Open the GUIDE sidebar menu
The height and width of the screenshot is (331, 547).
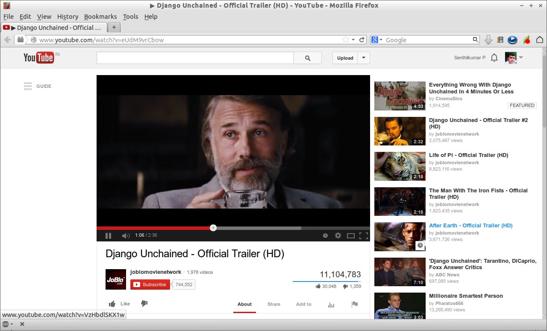[38, 86]
